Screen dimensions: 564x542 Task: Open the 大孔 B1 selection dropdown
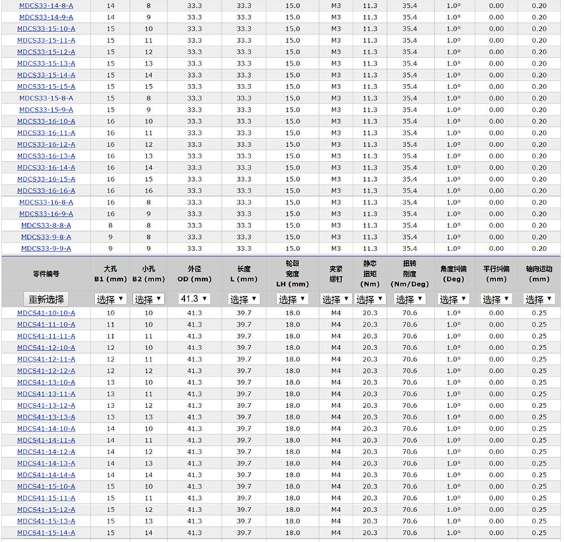[111, 300]
